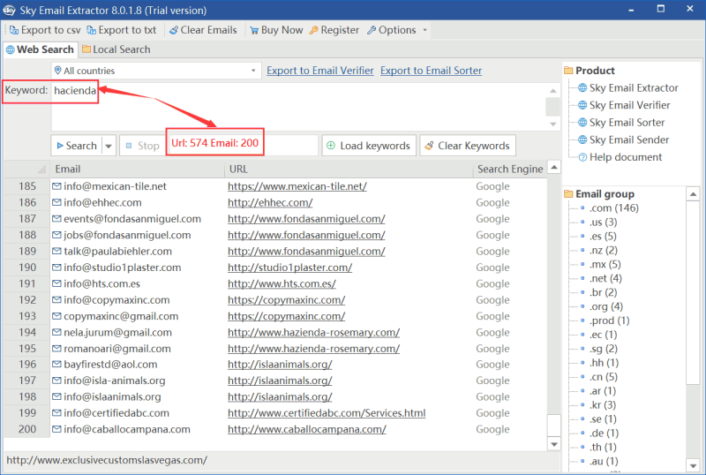Select the .com (146) email group
Image resolution: width=706 pixels, height=475 pixels.
(613, 208)
